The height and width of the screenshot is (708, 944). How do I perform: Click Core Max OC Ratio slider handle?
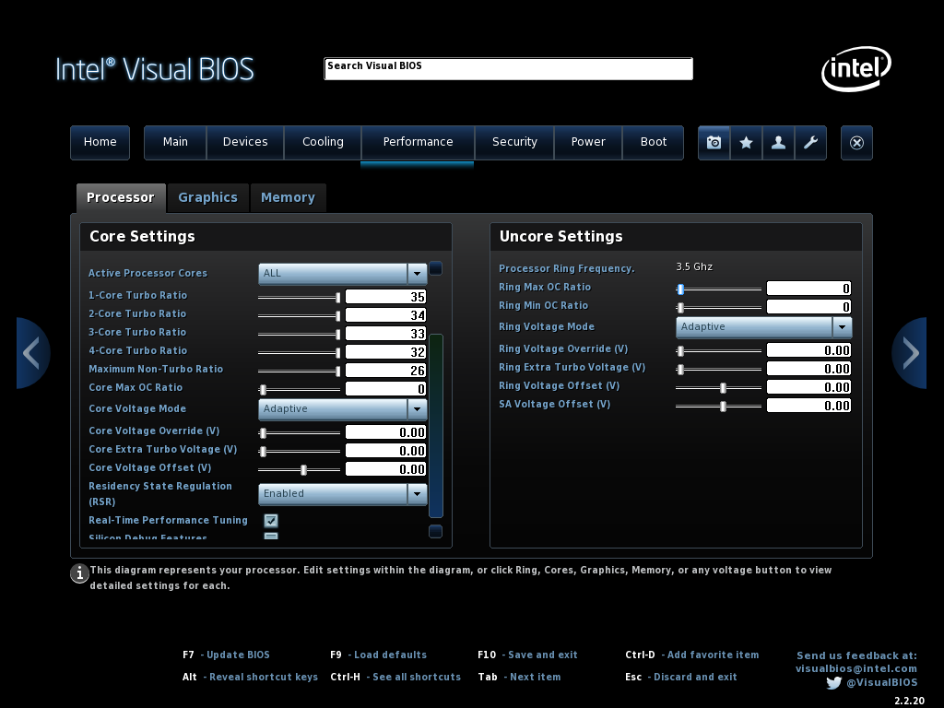pyautogui.click(x=263, y=390)
